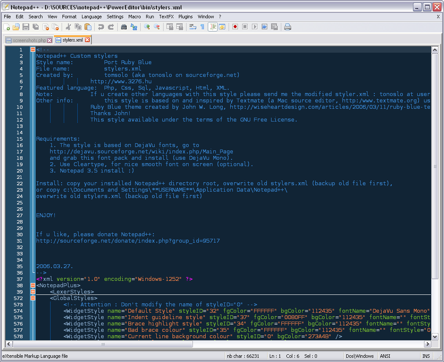Close the stylers.xml tab
This screenshot has width=444, height=362.
coord(88,40)
